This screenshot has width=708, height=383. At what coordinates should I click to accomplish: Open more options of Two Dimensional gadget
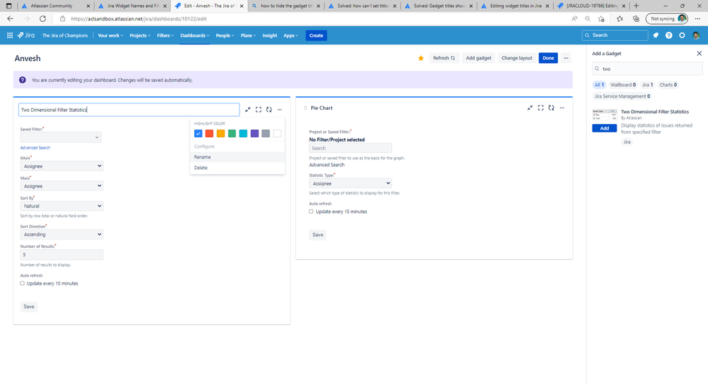[279, 110]
